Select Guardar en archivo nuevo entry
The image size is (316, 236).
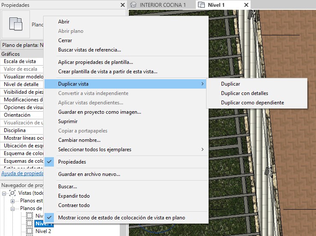pyautogui.click(x=89, y=174)
